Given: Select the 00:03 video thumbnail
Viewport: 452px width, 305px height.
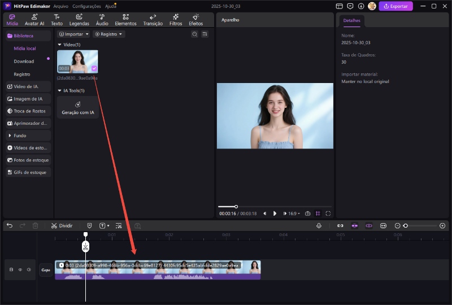Looking at the screenshot, I should click(77, 62).
